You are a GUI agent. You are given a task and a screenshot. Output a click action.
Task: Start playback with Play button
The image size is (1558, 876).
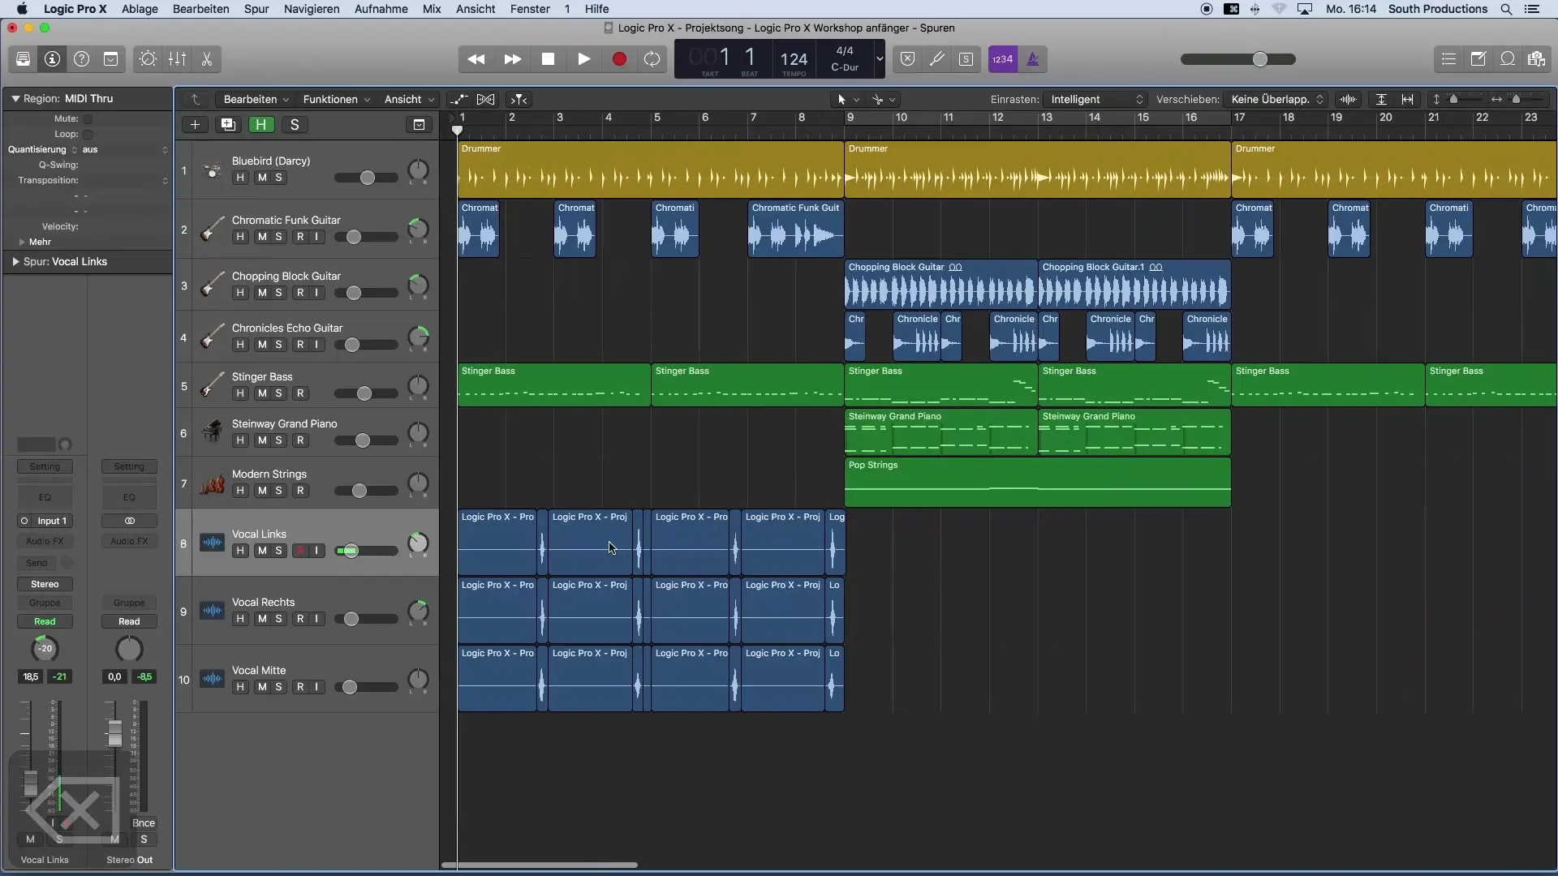pyautogui.click(x=583, y=59)
